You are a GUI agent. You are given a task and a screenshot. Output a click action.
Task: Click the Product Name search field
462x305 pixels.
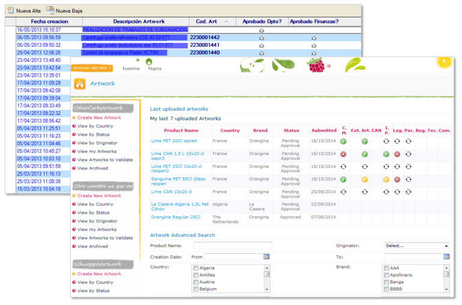point(232,246)
